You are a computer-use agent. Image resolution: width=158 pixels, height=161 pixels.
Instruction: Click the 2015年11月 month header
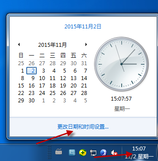tap(53, 45)
